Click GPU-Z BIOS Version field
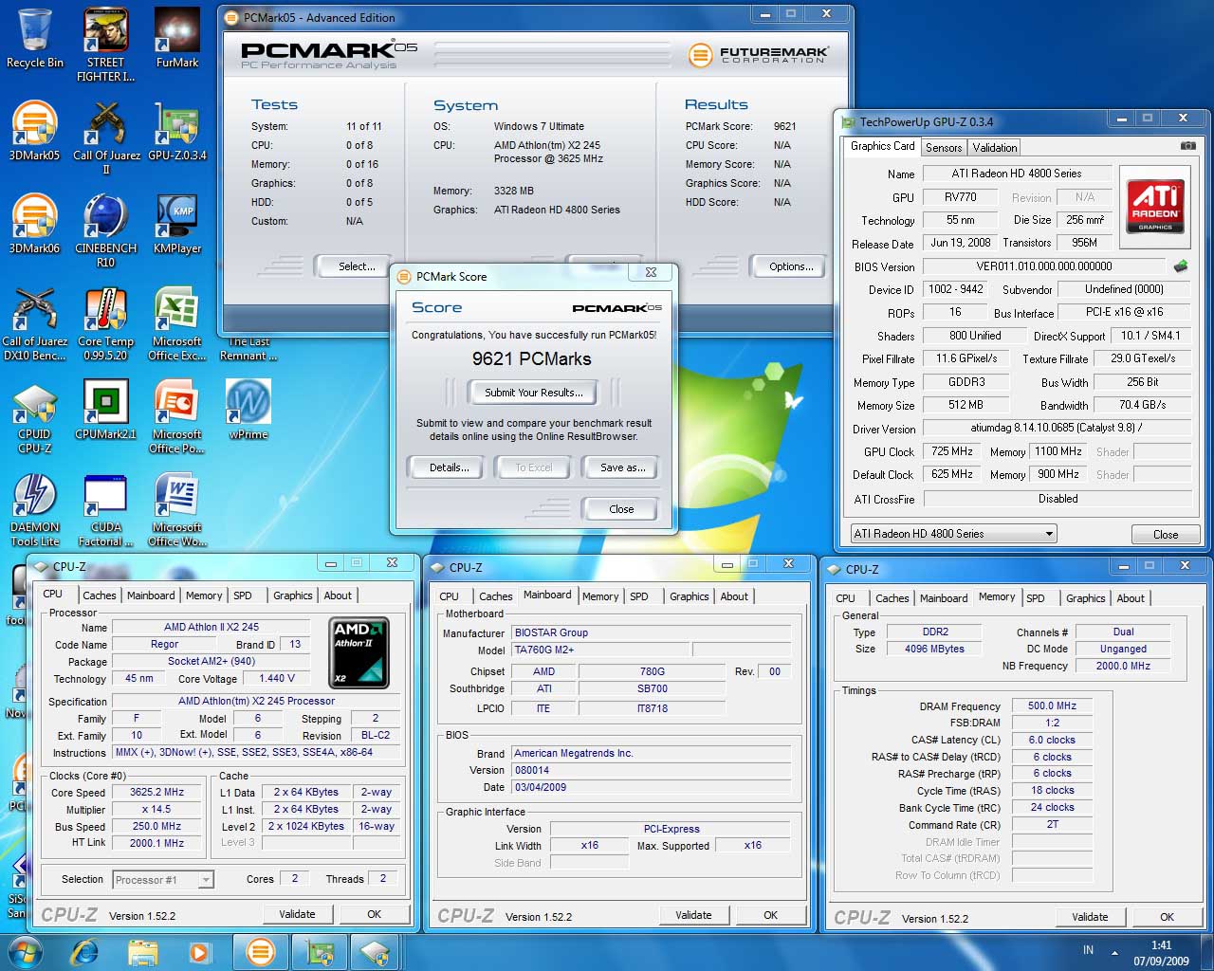 click(1043, 266)
